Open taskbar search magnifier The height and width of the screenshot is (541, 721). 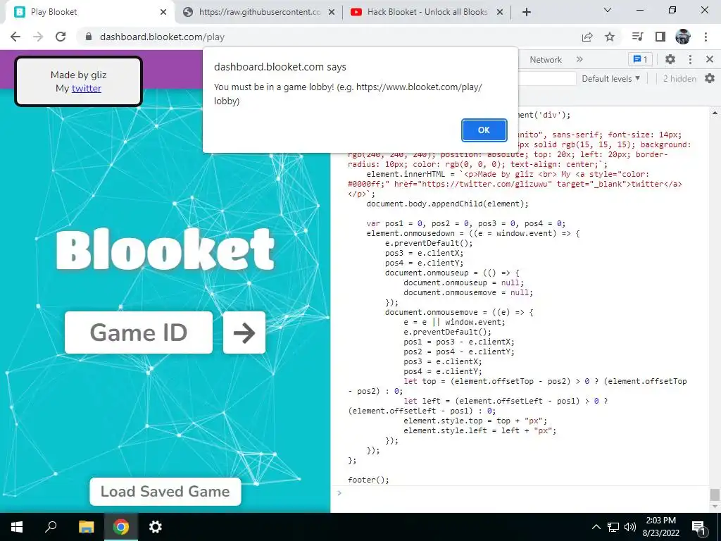(x=51, y=527)
